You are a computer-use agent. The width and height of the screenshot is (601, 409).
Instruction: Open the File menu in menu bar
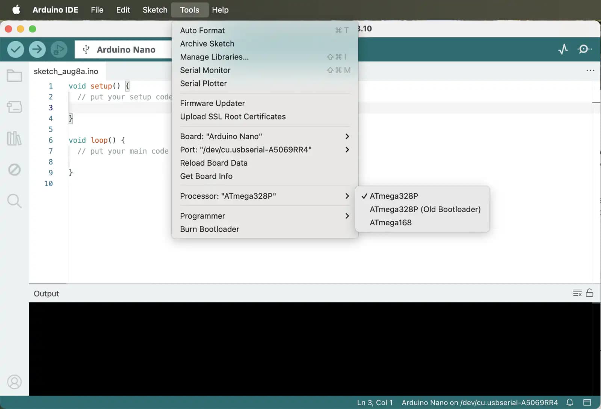coord(97,10)
